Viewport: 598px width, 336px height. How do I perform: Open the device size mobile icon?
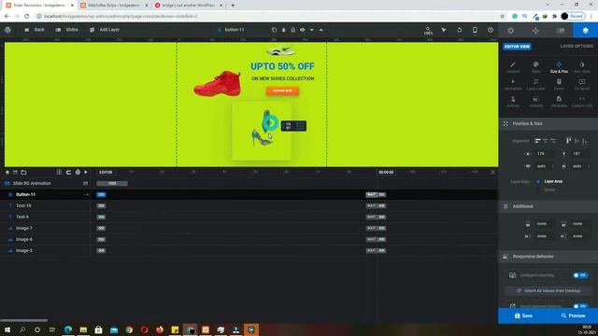475,30
